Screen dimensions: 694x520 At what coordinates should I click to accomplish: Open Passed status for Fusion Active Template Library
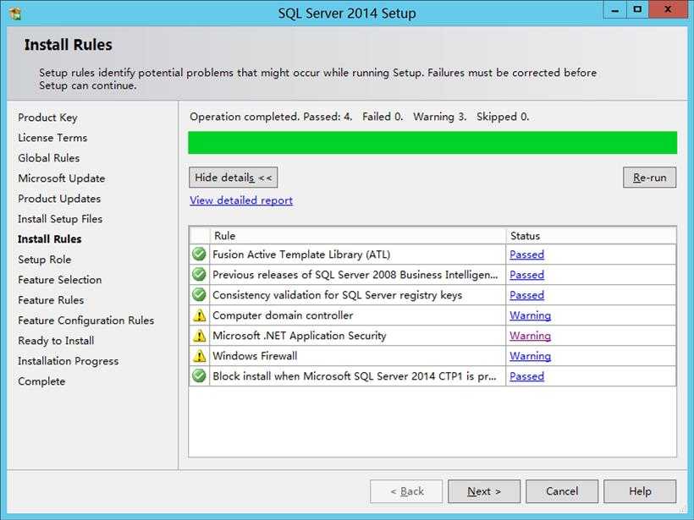(x=526, y=255)
